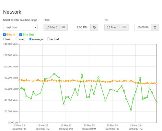
Task: Click the 09:50:00 PM time axis label
Action: 135,129
